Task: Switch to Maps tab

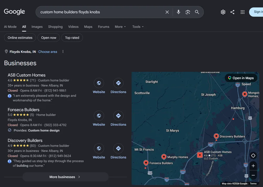Action: (88, 27)
